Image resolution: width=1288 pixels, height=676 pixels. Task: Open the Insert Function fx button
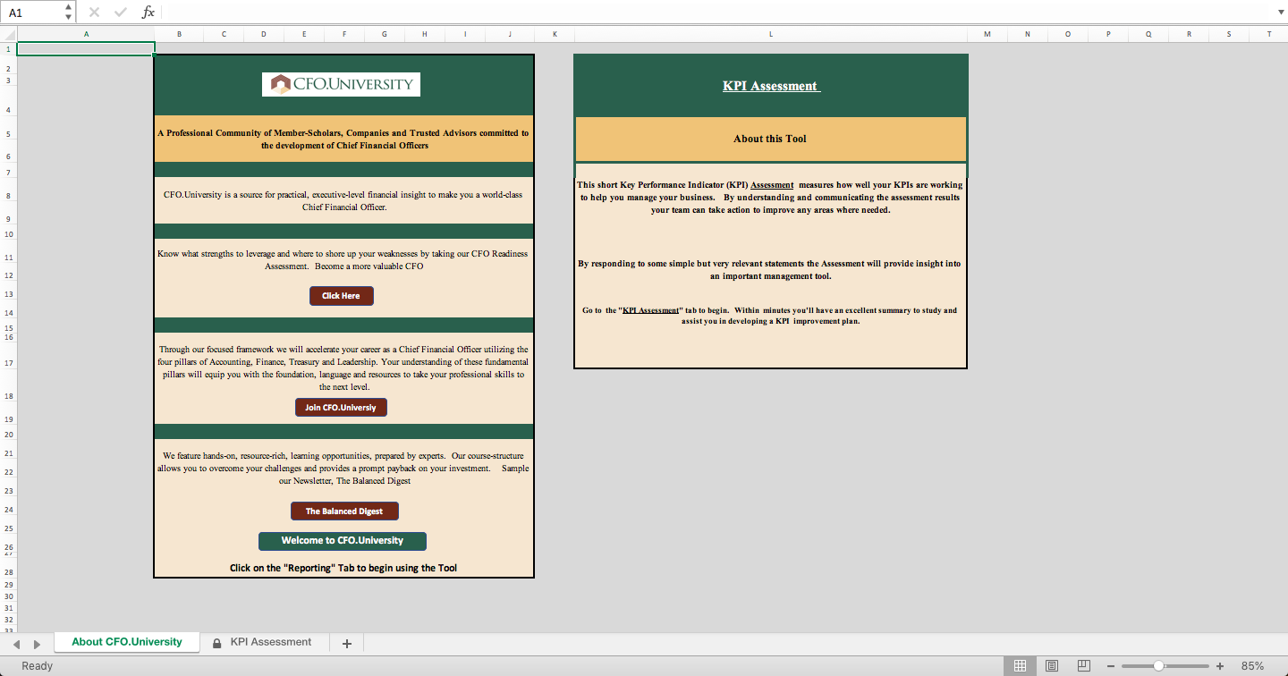(148, 13)
